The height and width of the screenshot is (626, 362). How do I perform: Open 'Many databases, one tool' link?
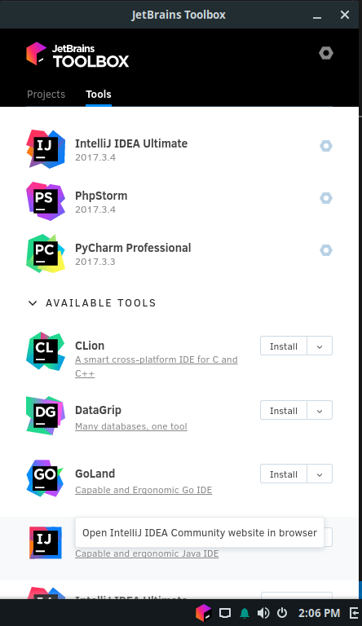pyautogui.click(x=131, y=426)
